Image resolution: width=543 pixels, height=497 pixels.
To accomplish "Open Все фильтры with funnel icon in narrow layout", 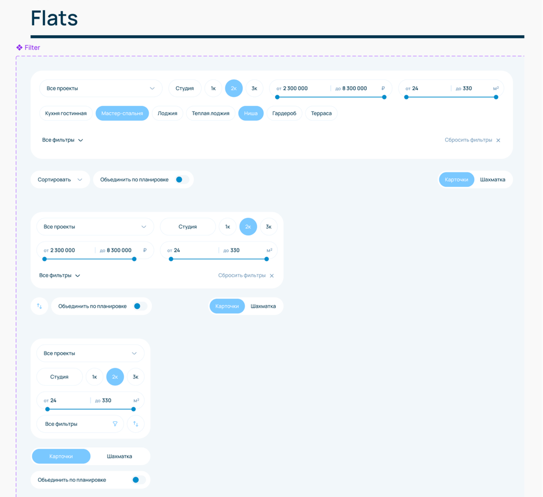I will (x=80, y=424).
